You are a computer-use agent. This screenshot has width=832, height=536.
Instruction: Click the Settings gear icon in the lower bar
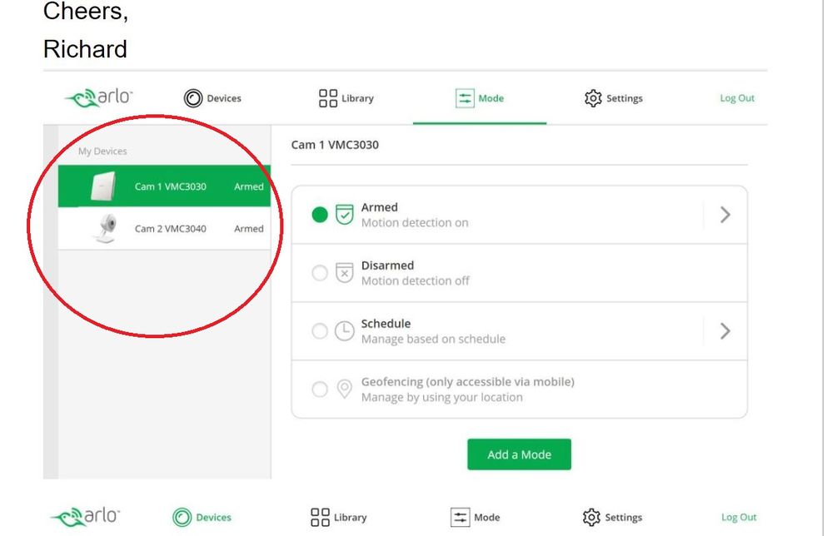[x=591, y=517]
